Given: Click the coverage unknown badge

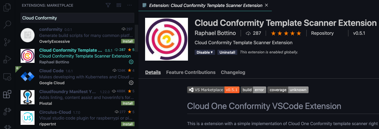Looking at the screenshot, I should (x=288, y=90).
